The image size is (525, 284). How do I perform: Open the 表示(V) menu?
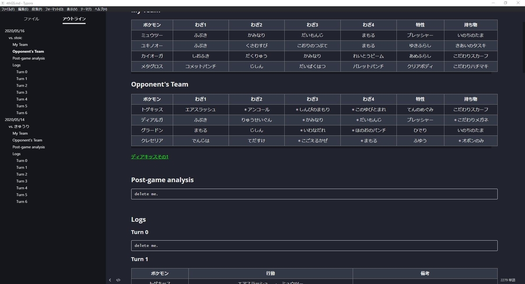tap(72, 9)
